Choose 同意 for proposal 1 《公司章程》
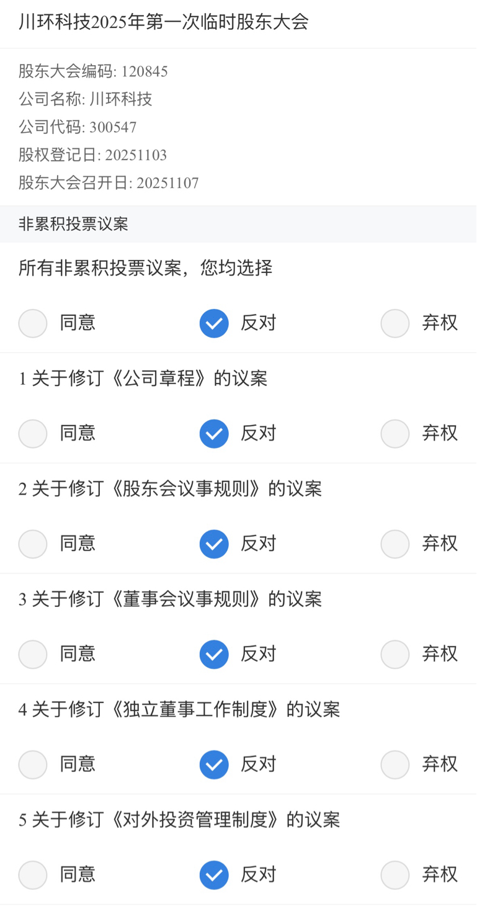 33,433
